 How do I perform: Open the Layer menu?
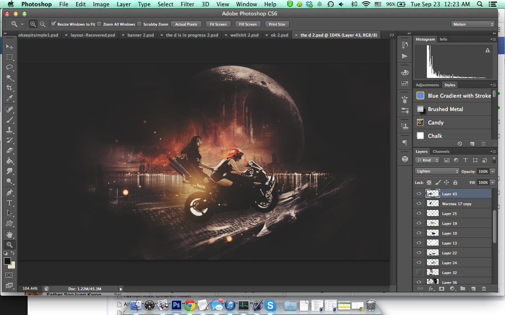[123, 4]
